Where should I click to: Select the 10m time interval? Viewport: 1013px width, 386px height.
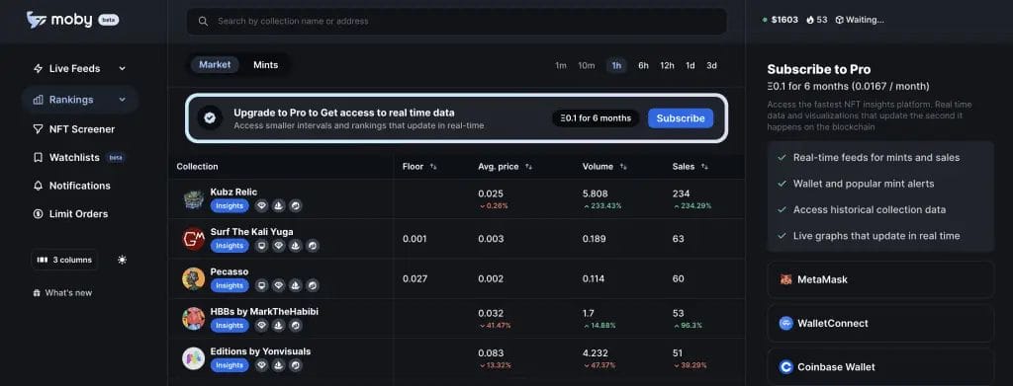coord(587,65)
